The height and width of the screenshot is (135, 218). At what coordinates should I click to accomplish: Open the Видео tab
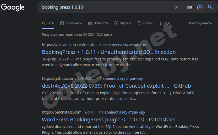tap(123, 23)
